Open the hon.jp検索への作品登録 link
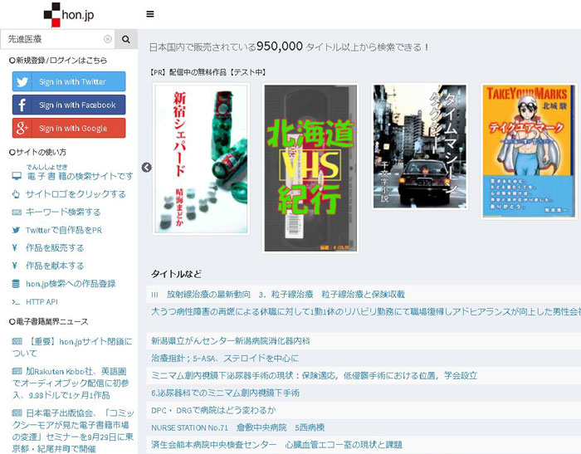581x454 pixels. click(71, 284)
